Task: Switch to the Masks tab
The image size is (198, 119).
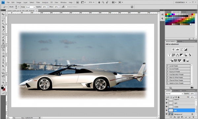Action: [x=180, y=42]
